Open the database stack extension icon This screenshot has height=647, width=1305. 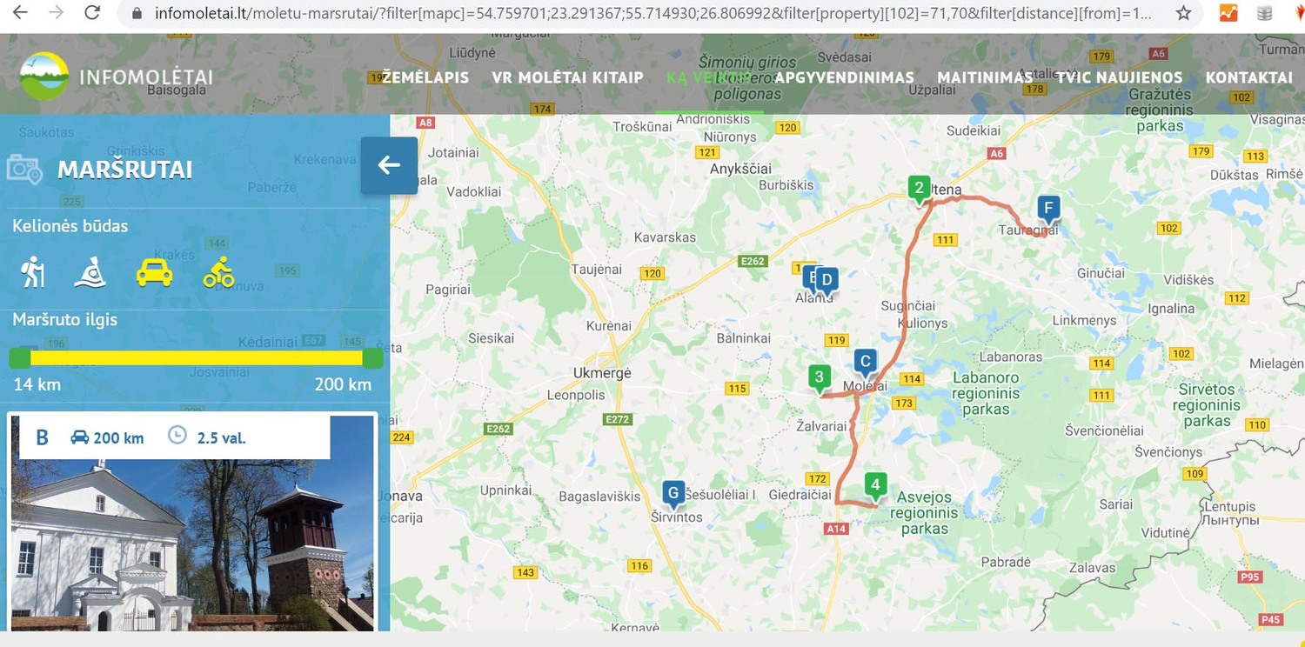(1265, 13)
